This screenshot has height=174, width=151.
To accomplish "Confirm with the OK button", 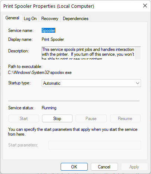I will [74, 167].
